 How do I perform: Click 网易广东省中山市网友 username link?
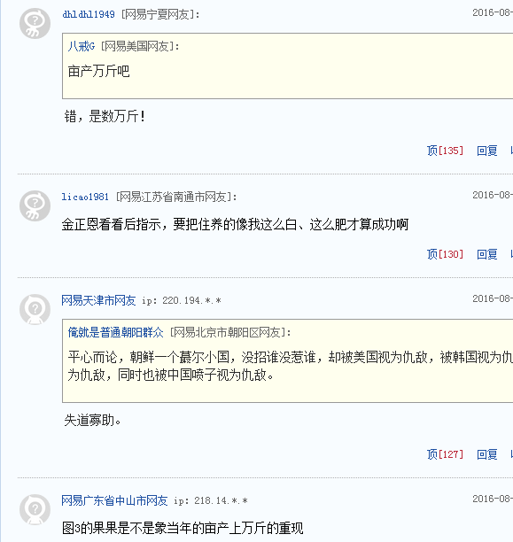(114, 500)
